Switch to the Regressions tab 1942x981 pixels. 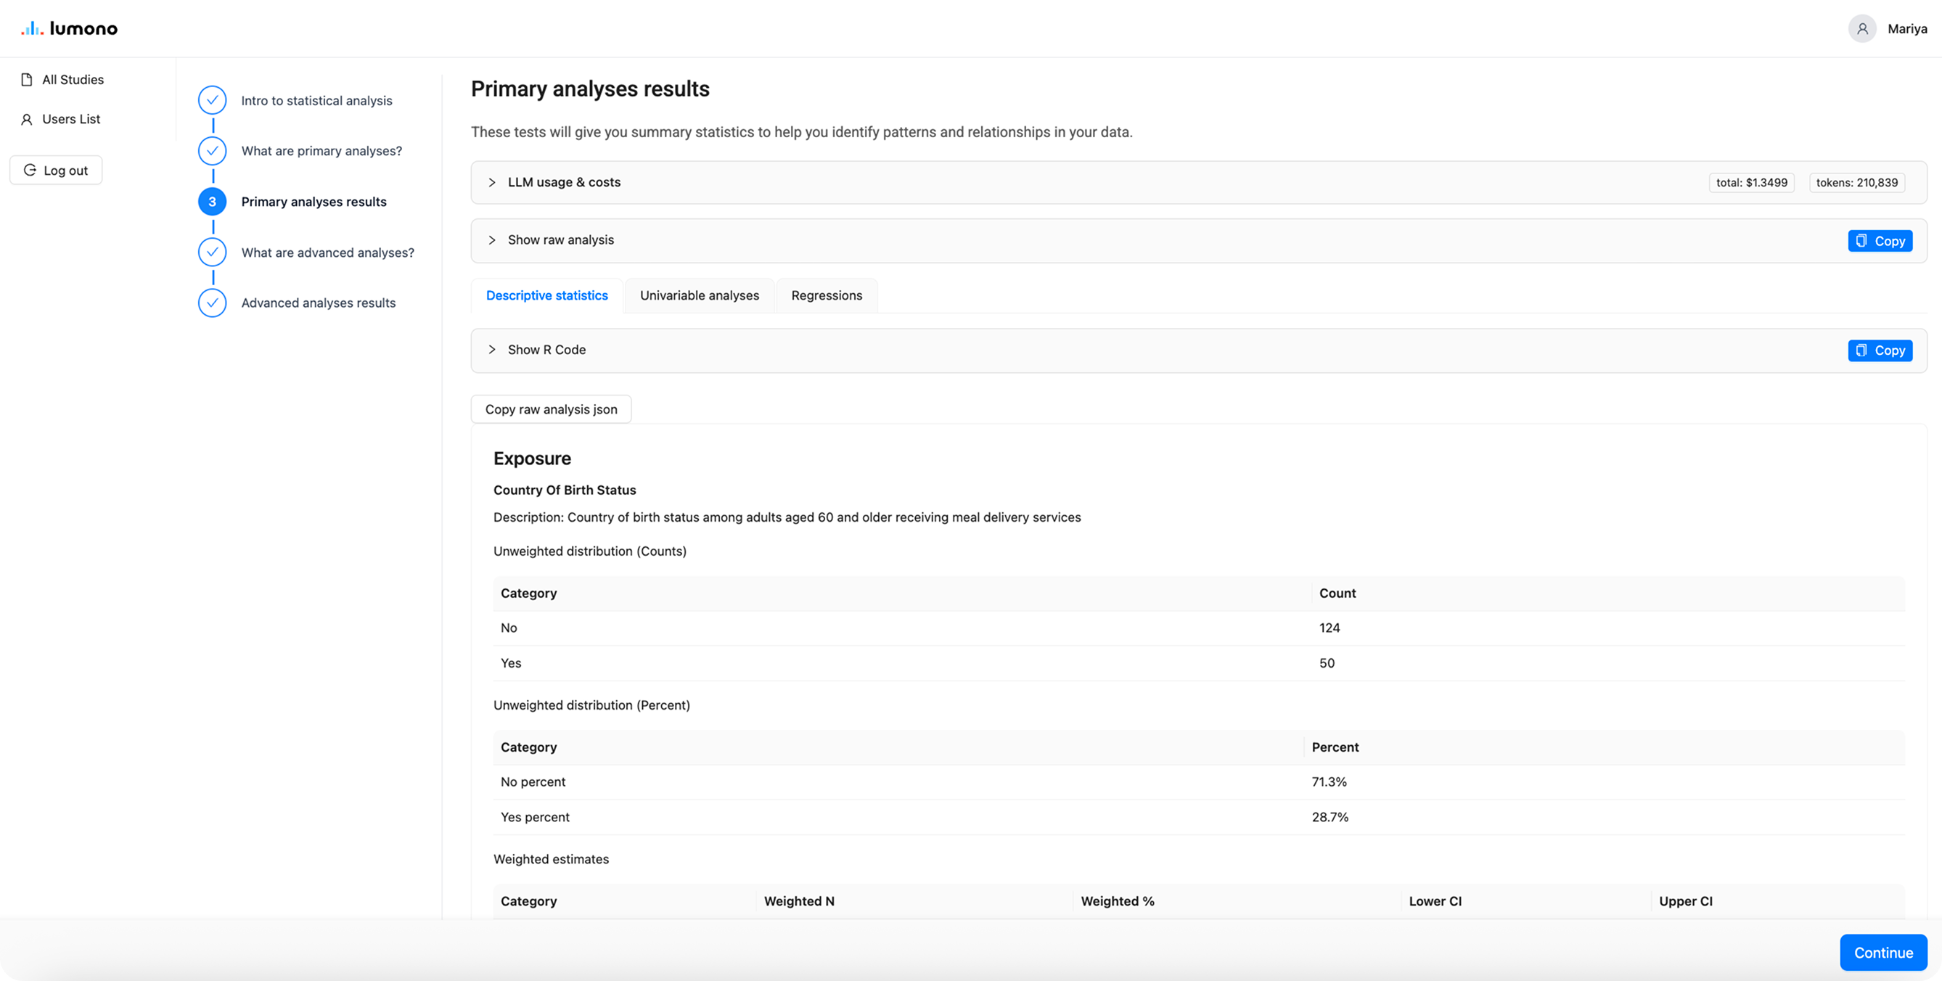click(827, 295)
